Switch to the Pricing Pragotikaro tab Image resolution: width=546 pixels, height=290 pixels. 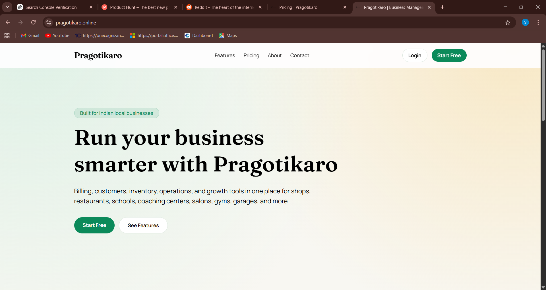pyautogui.click(x=298, y=7)
